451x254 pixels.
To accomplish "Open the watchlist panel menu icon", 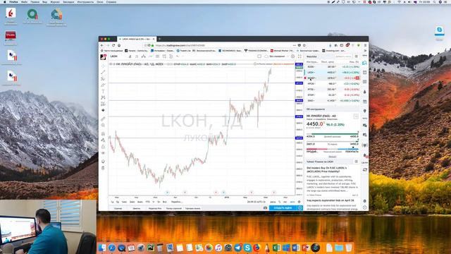I will tap(357, 56).
